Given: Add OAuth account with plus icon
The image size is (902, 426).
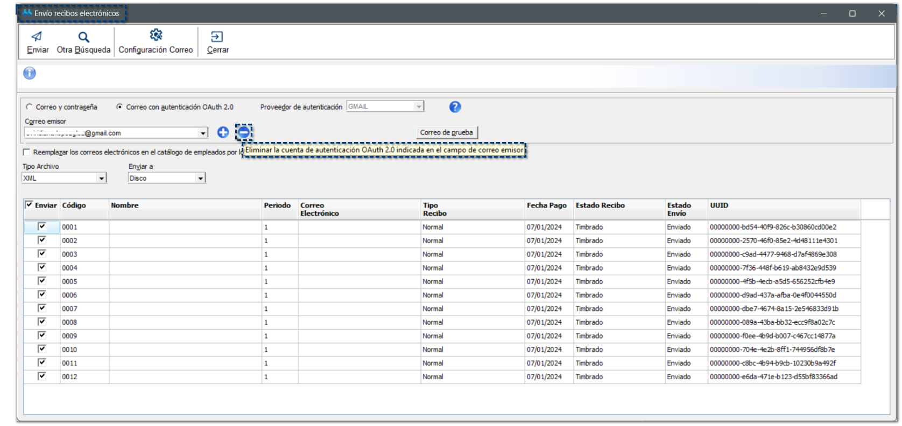Looking at the screenshot, I should [223, 132].
